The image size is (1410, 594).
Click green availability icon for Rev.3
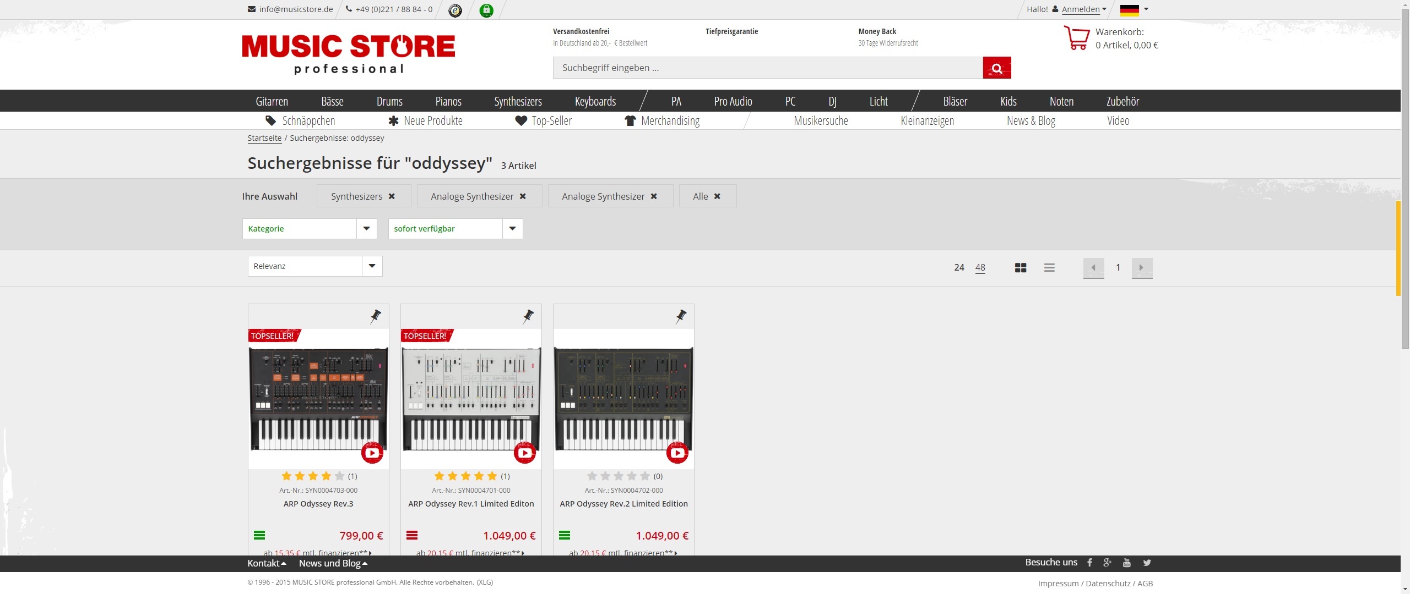point(259,535)
